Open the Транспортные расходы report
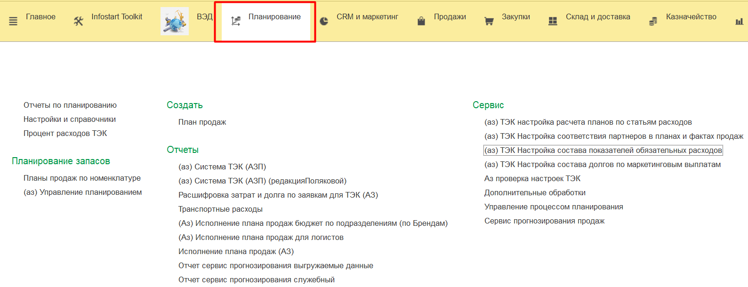Screen dimensions: 748x287 coord(220,209)
